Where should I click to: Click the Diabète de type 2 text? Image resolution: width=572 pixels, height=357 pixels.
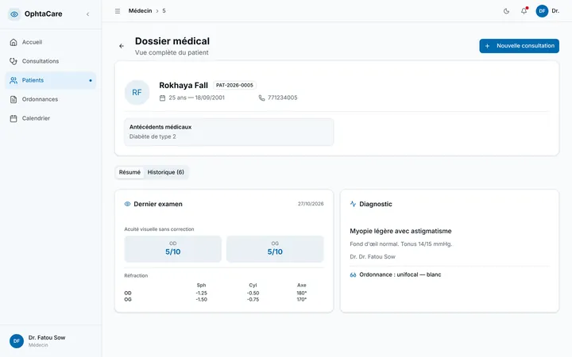coord(153,136)
